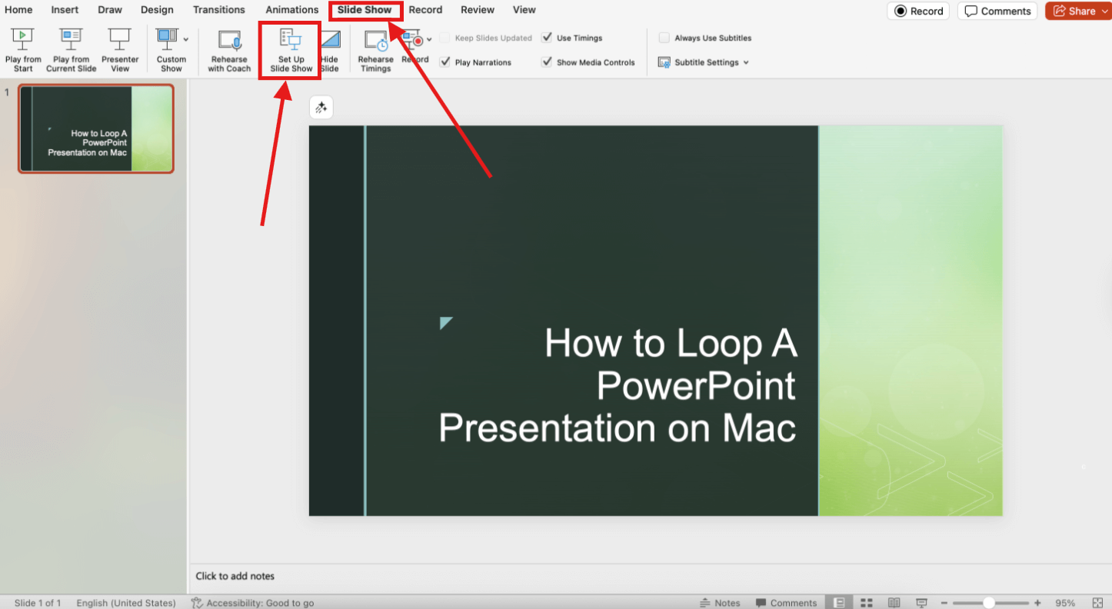The image size is (1112, 609).
Task: Open the Transitions tab
Action: (219, 10)
